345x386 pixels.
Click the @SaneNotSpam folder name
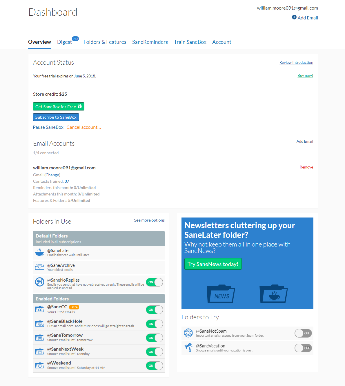click(211, 331)
